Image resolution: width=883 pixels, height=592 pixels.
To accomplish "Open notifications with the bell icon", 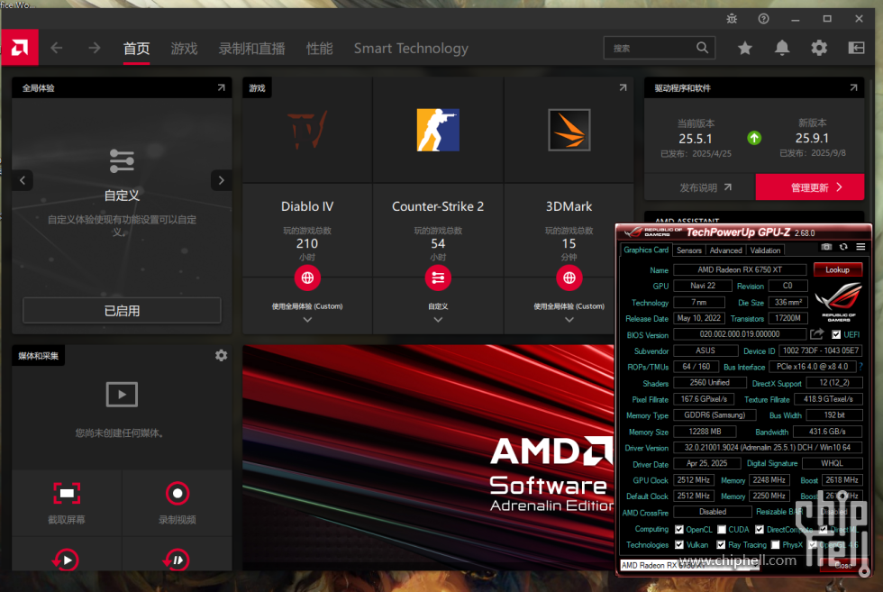I will [782, 48].
